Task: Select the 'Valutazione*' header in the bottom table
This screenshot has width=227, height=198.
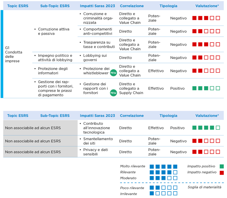Action: coord(207,116)
